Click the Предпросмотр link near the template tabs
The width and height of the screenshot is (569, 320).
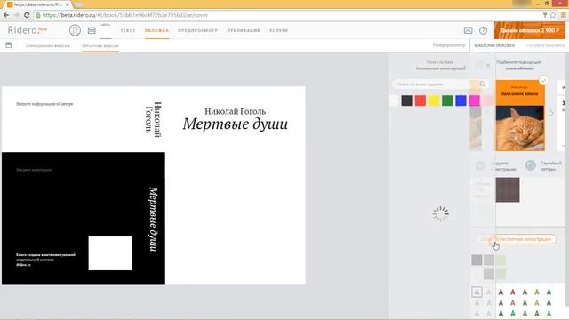tap(448, 45)
